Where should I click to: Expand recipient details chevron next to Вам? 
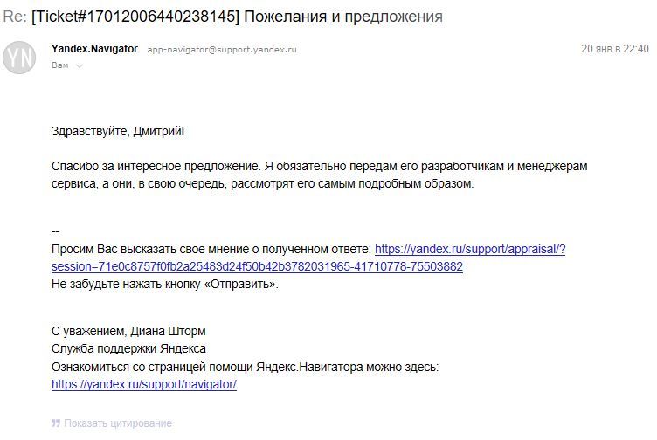click(79, 65)
